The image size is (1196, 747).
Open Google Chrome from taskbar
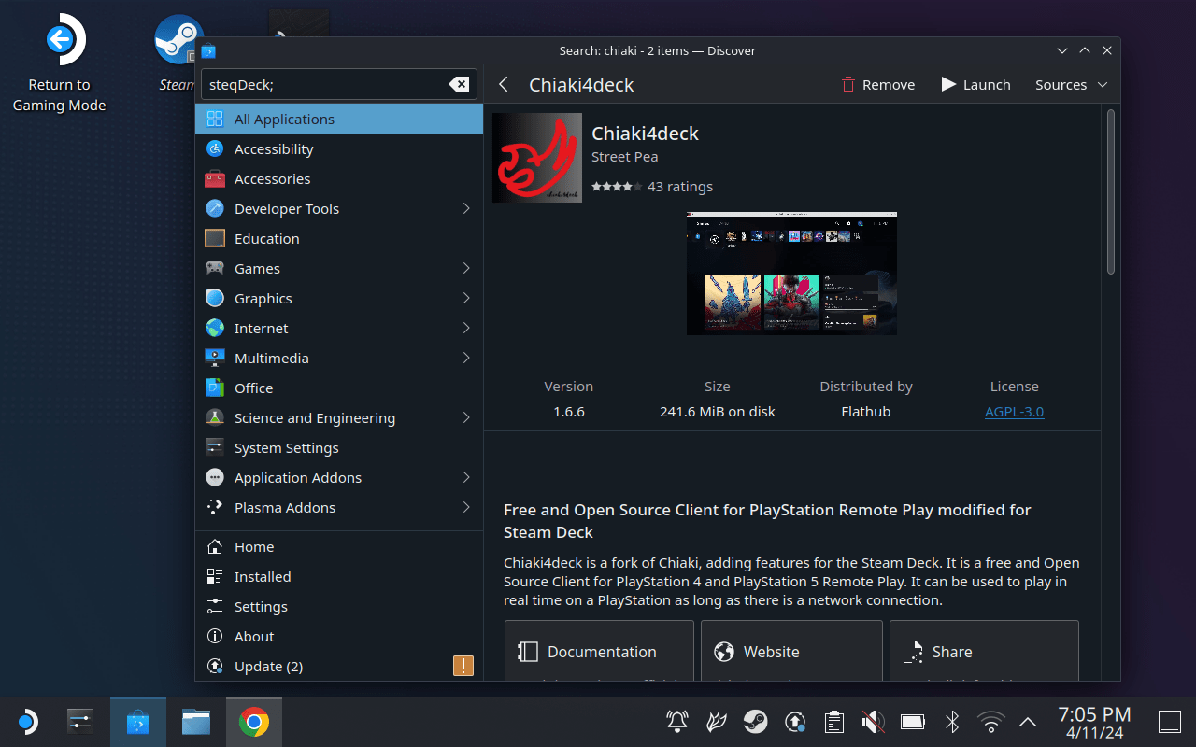[x=253, y=722]
